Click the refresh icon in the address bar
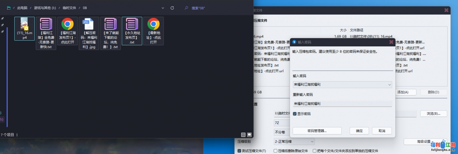 pos(172,7)
